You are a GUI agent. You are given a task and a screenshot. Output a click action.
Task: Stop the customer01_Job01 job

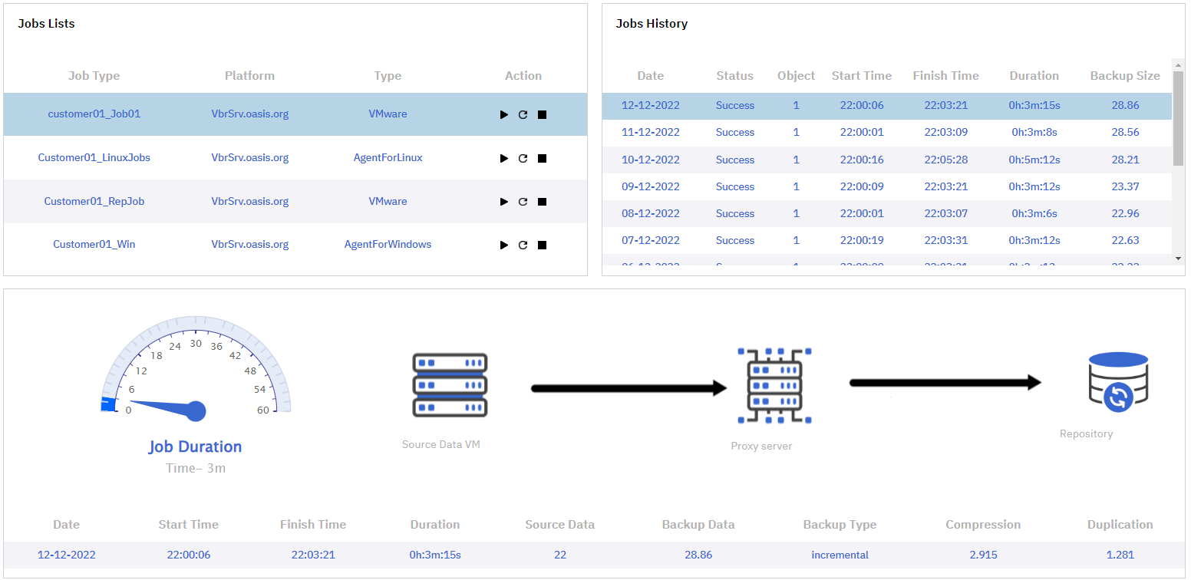(542, 115)
